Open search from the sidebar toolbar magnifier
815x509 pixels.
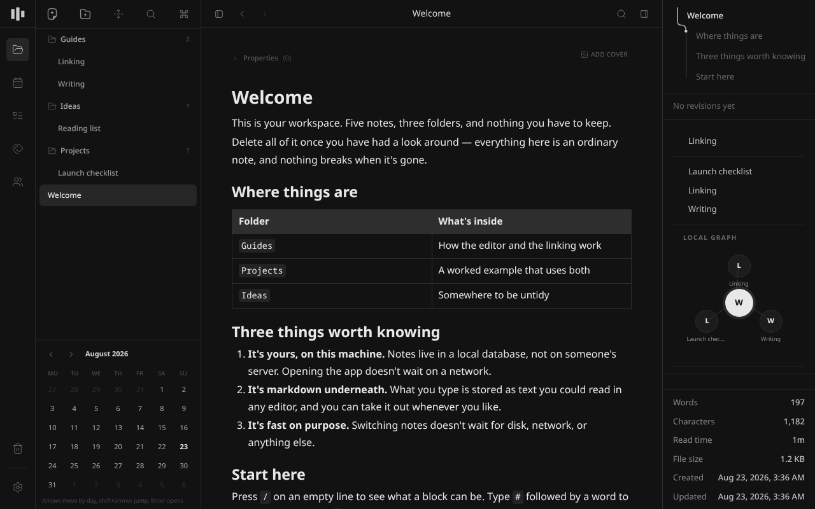click(151, 14)
